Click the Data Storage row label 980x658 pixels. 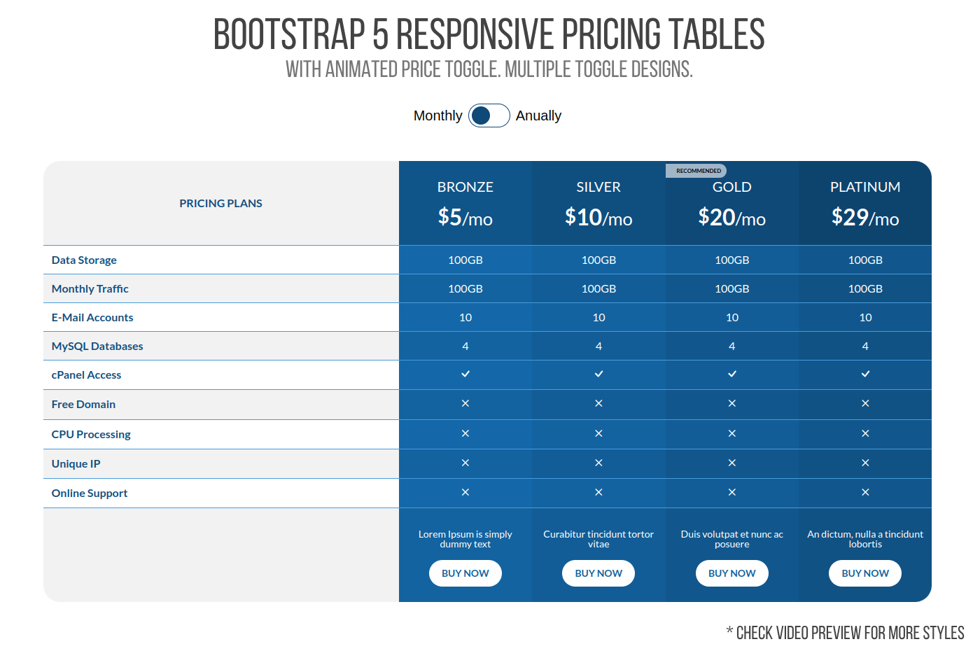[x=84, y=260]
